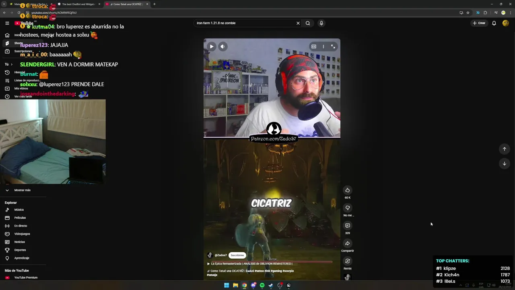The image size is (515, 290).
Task: Open the Short's sound source thumbnail
Action: click(348, 277)
